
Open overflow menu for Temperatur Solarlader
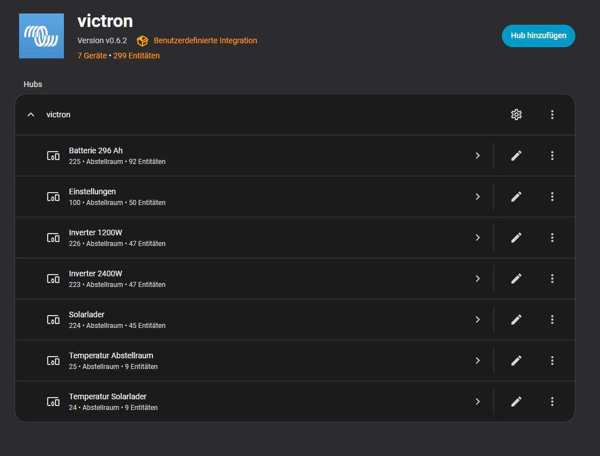click(x=552, y=402)
